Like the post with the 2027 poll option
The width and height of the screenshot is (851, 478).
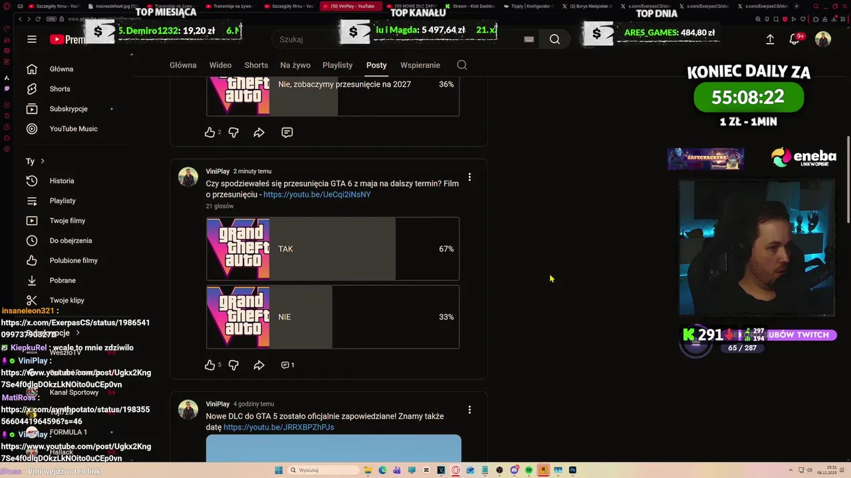click(x=210, y=133)
